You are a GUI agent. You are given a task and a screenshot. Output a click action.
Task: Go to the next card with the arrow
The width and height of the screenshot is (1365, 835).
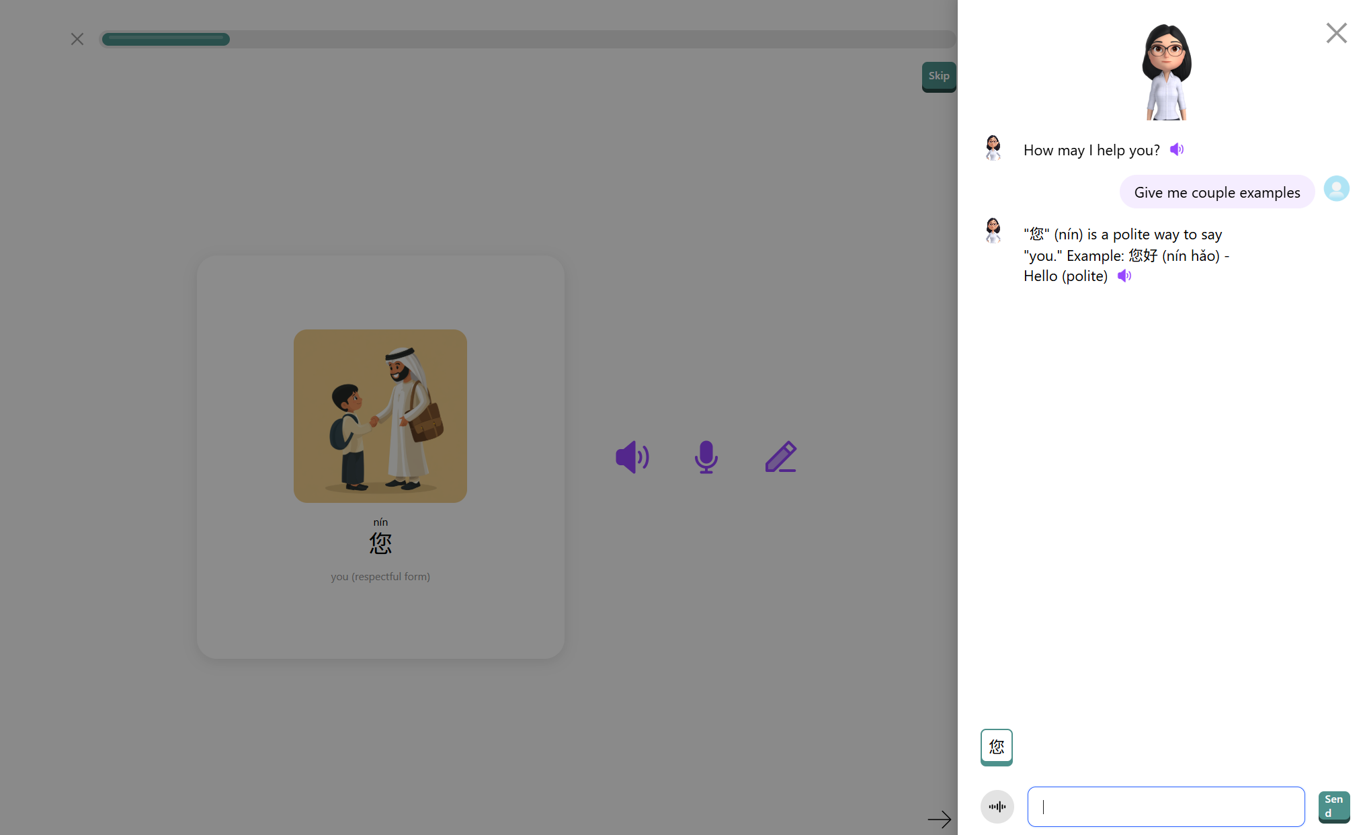point(940,819)
